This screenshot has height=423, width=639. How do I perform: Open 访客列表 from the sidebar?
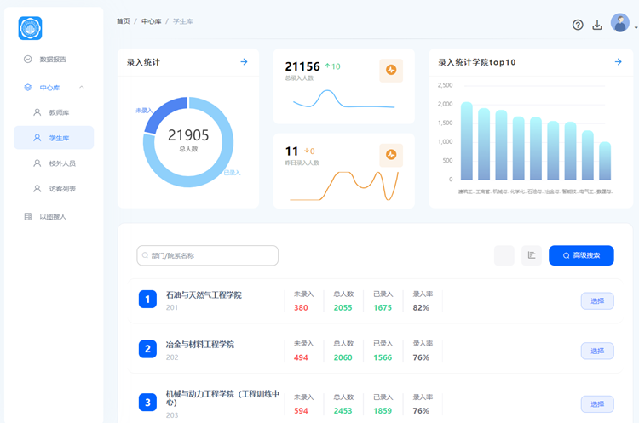click(x=61, y=189)
